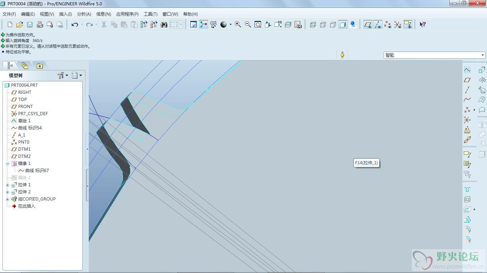The image size is (487, 273).
Task: Open the 分析(A) menu
Action: 84,14
